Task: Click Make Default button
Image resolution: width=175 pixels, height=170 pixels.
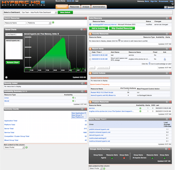Action: coord(65,12)
